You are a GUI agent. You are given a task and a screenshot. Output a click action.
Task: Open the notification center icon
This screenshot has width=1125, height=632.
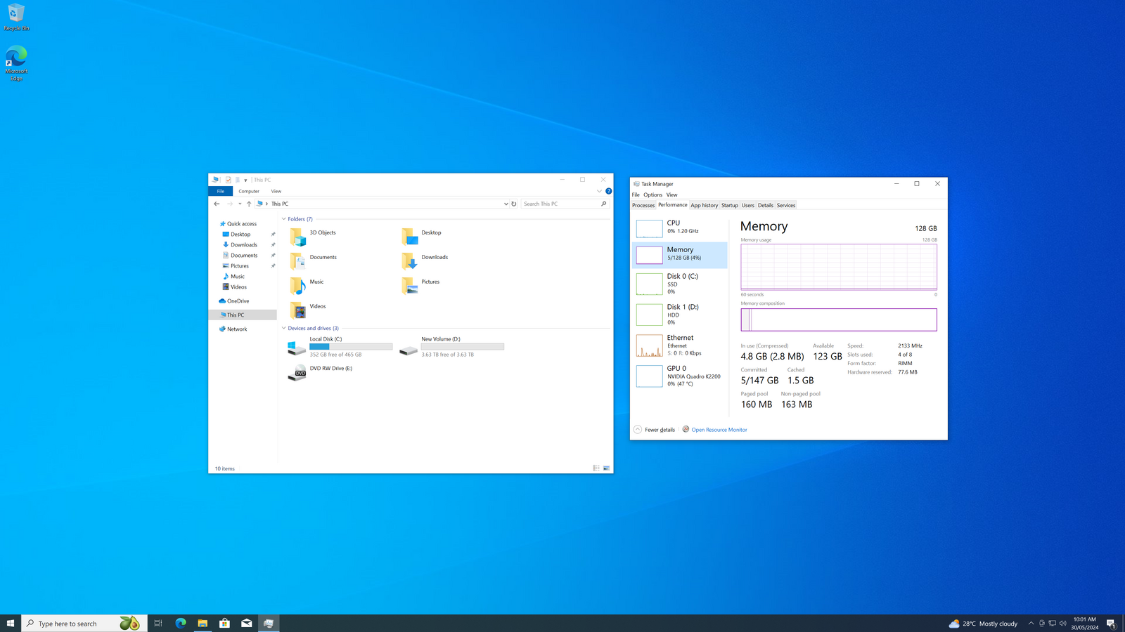[1112, 624]
